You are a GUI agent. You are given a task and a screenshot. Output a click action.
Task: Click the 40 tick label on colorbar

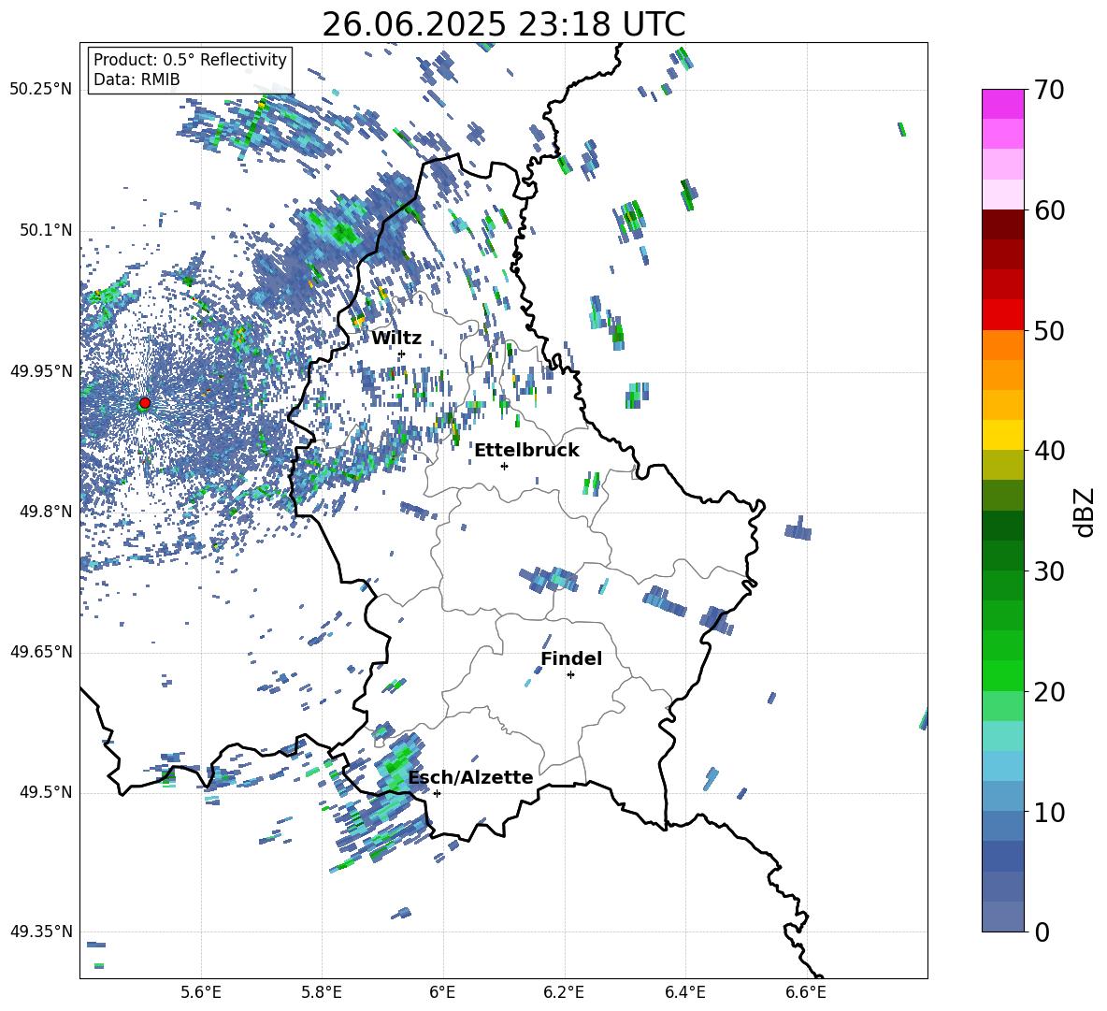1049,451
